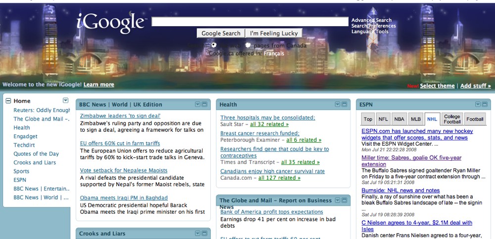Open BBC News Entertainment sidebar item
The image size is (495, 239).
(x=42, y=189)
